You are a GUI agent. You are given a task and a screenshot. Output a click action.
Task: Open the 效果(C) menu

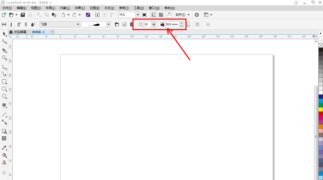click(x=80, y=8)
